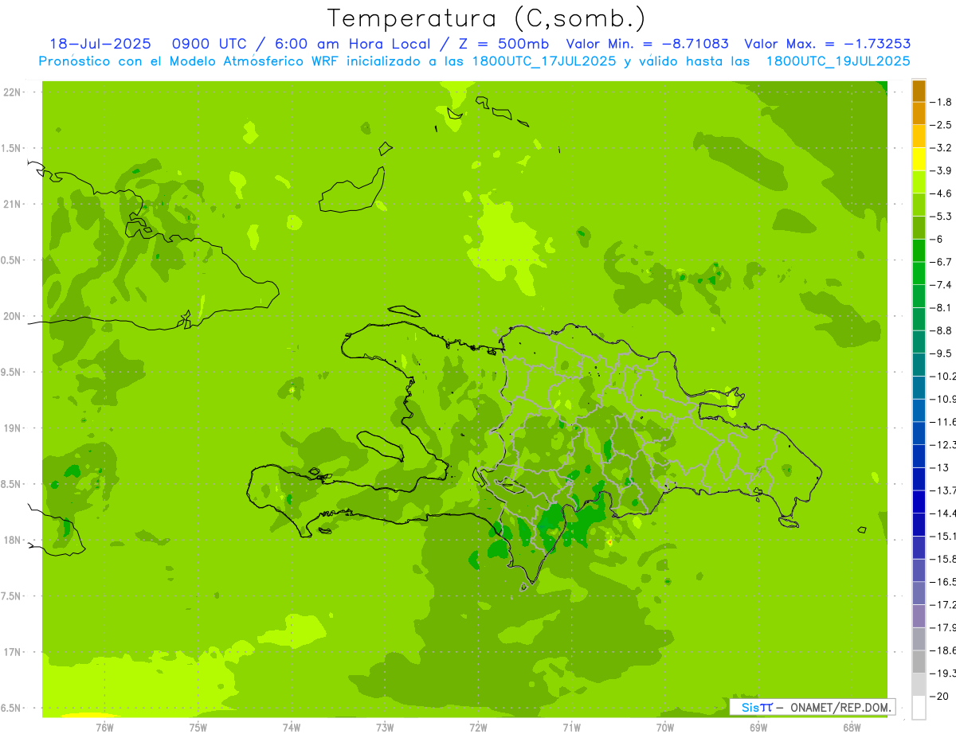Click the '72W' longitude label
This screenshot has width=956, height=738.
[478, 727]
